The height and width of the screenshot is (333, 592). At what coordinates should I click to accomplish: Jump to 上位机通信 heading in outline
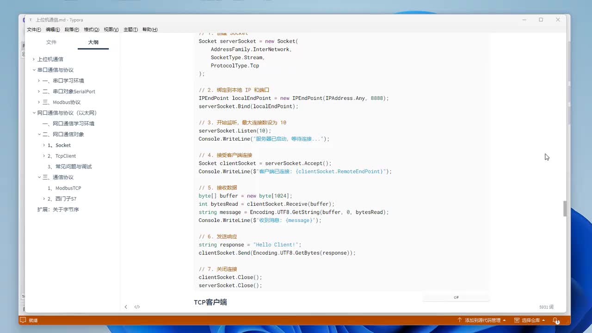(x=50, y=59)
